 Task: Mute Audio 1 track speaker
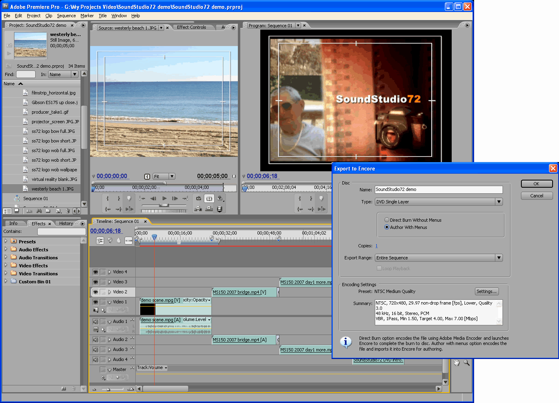[x=95, y=321]
